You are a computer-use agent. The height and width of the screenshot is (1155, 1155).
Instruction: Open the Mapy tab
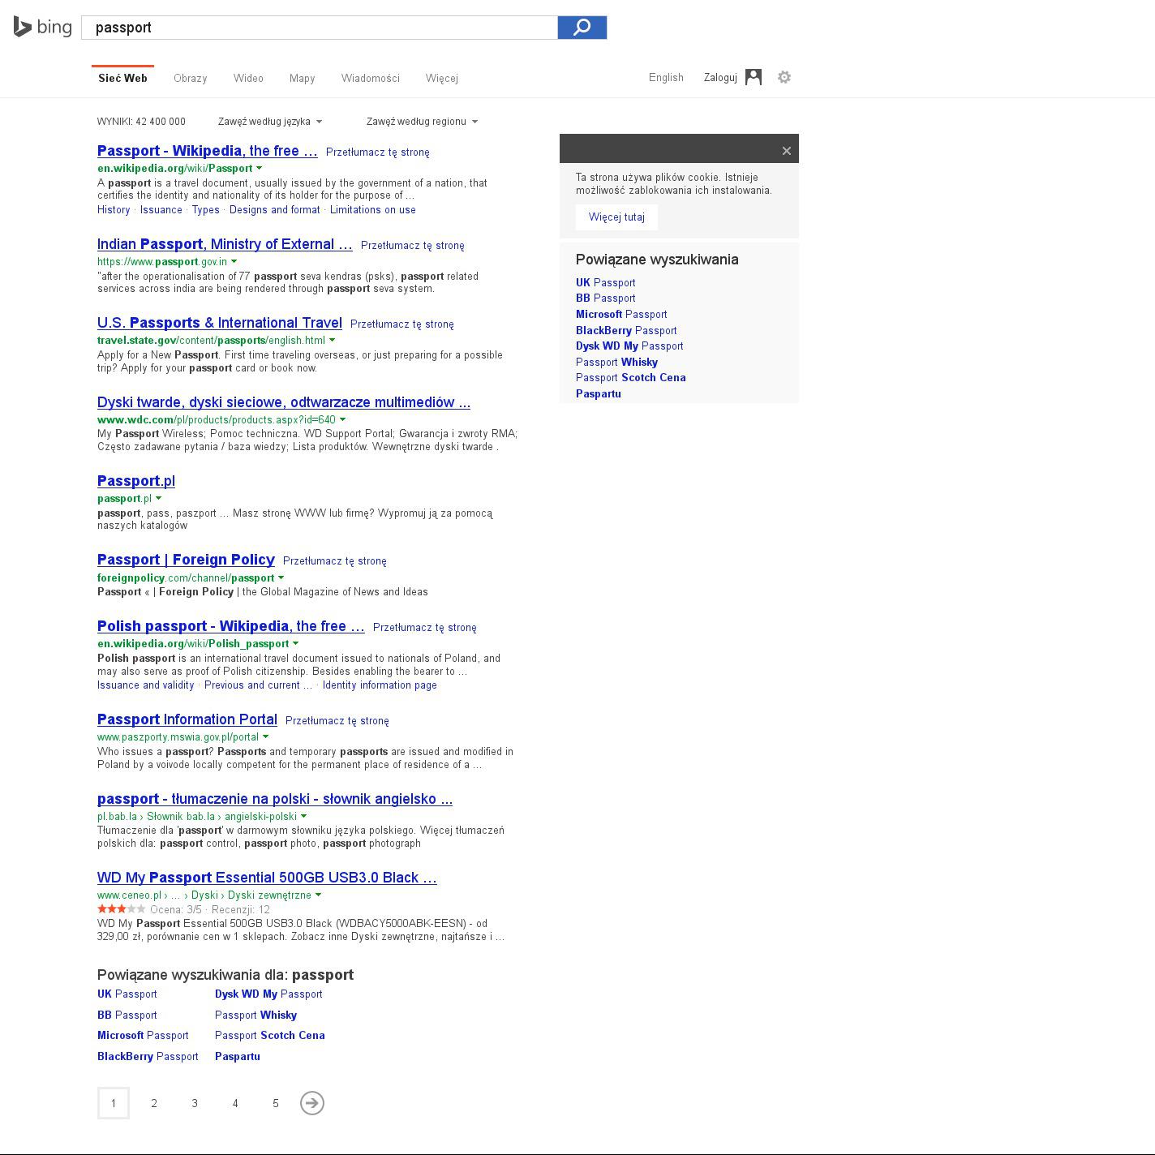(x=302, y=78)
